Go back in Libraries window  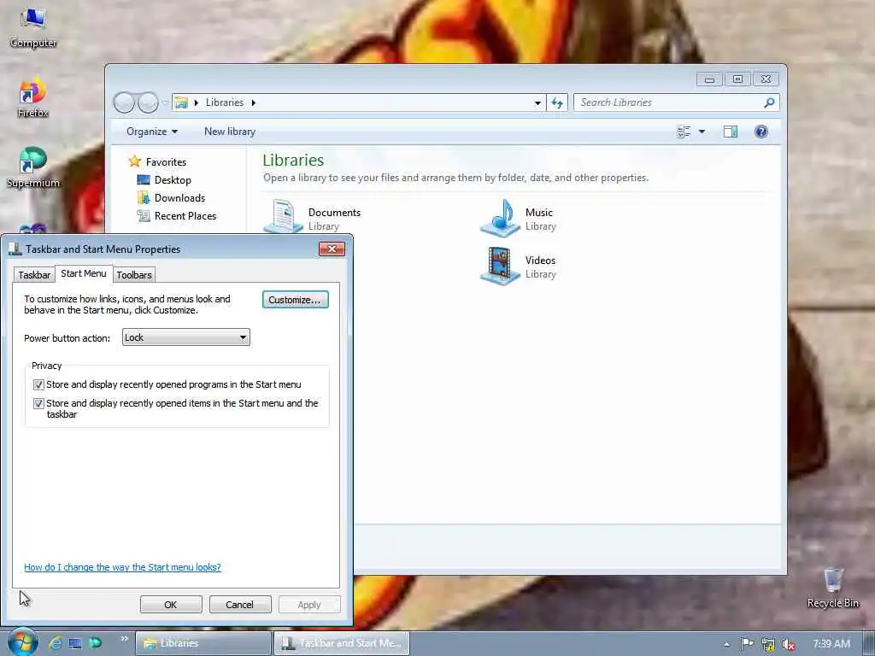click(124, 102)
